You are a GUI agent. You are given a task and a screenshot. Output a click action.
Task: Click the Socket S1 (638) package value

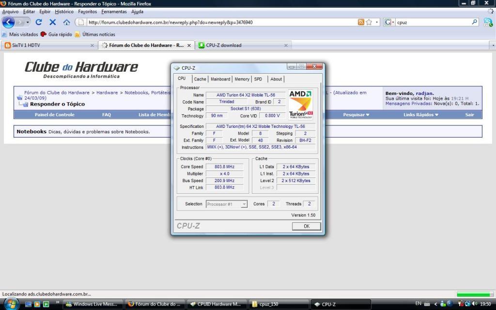click(x=246, y=108)
